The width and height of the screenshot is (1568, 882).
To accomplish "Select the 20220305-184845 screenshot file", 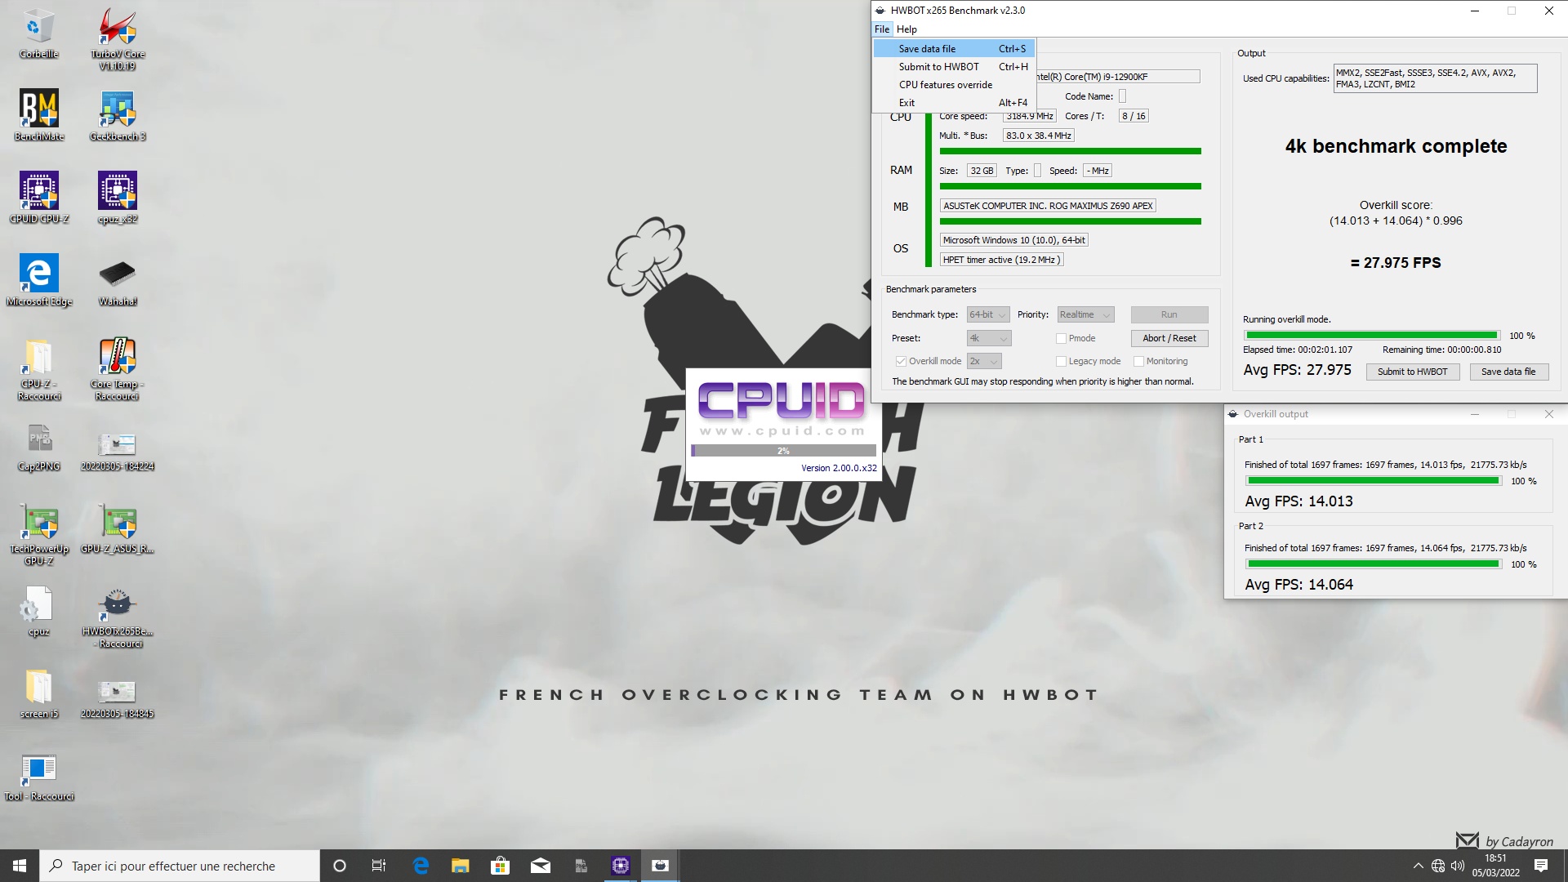I will click(x=118, y=698).
